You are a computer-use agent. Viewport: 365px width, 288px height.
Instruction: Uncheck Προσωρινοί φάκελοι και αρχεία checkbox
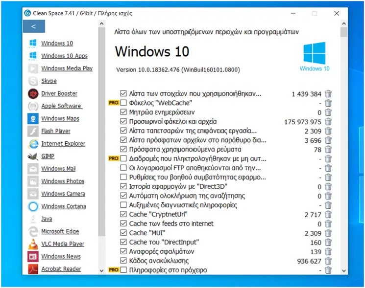(123, 121)
